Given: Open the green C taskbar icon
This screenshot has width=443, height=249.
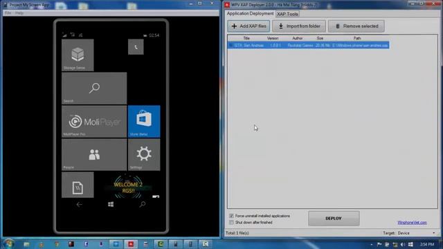Looking at the screenshot, I should point(161,244).
